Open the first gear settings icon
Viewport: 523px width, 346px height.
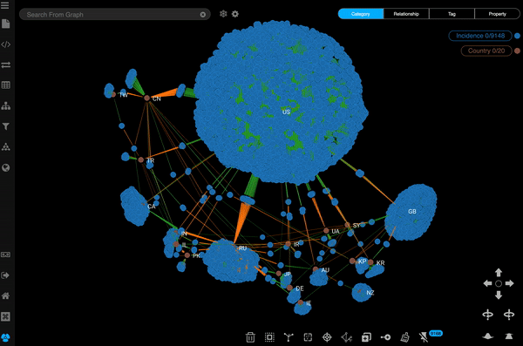point(223,14)
